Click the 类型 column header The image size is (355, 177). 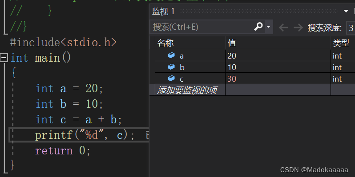pyautogui.click(x=343, y=43)
